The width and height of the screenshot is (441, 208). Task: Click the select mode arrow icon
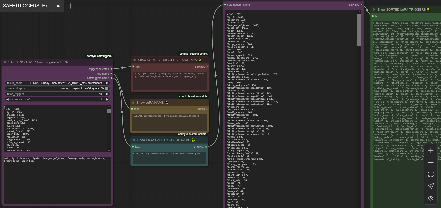(431, 186)
